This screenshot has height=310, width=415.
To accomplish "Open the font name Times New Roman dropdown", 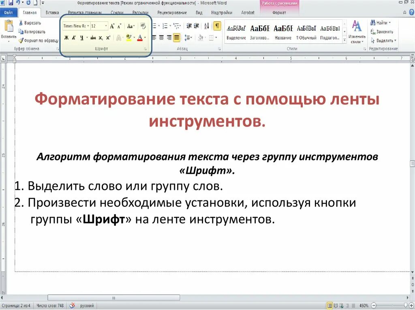I will pos(88,26).
